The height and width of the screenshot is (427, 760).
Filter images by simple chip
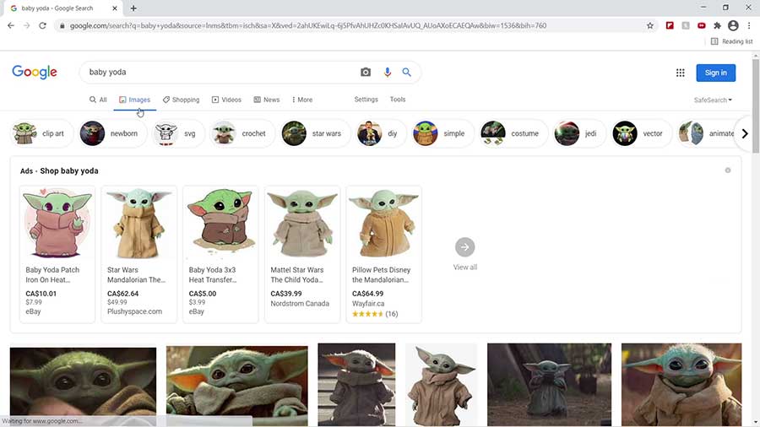[x=442, y=133]
